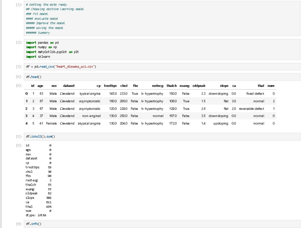The height and width of the screenshot is (228, 304).
Task: Click the "3.5" oldpeak value
Action: tap(203, 116)
